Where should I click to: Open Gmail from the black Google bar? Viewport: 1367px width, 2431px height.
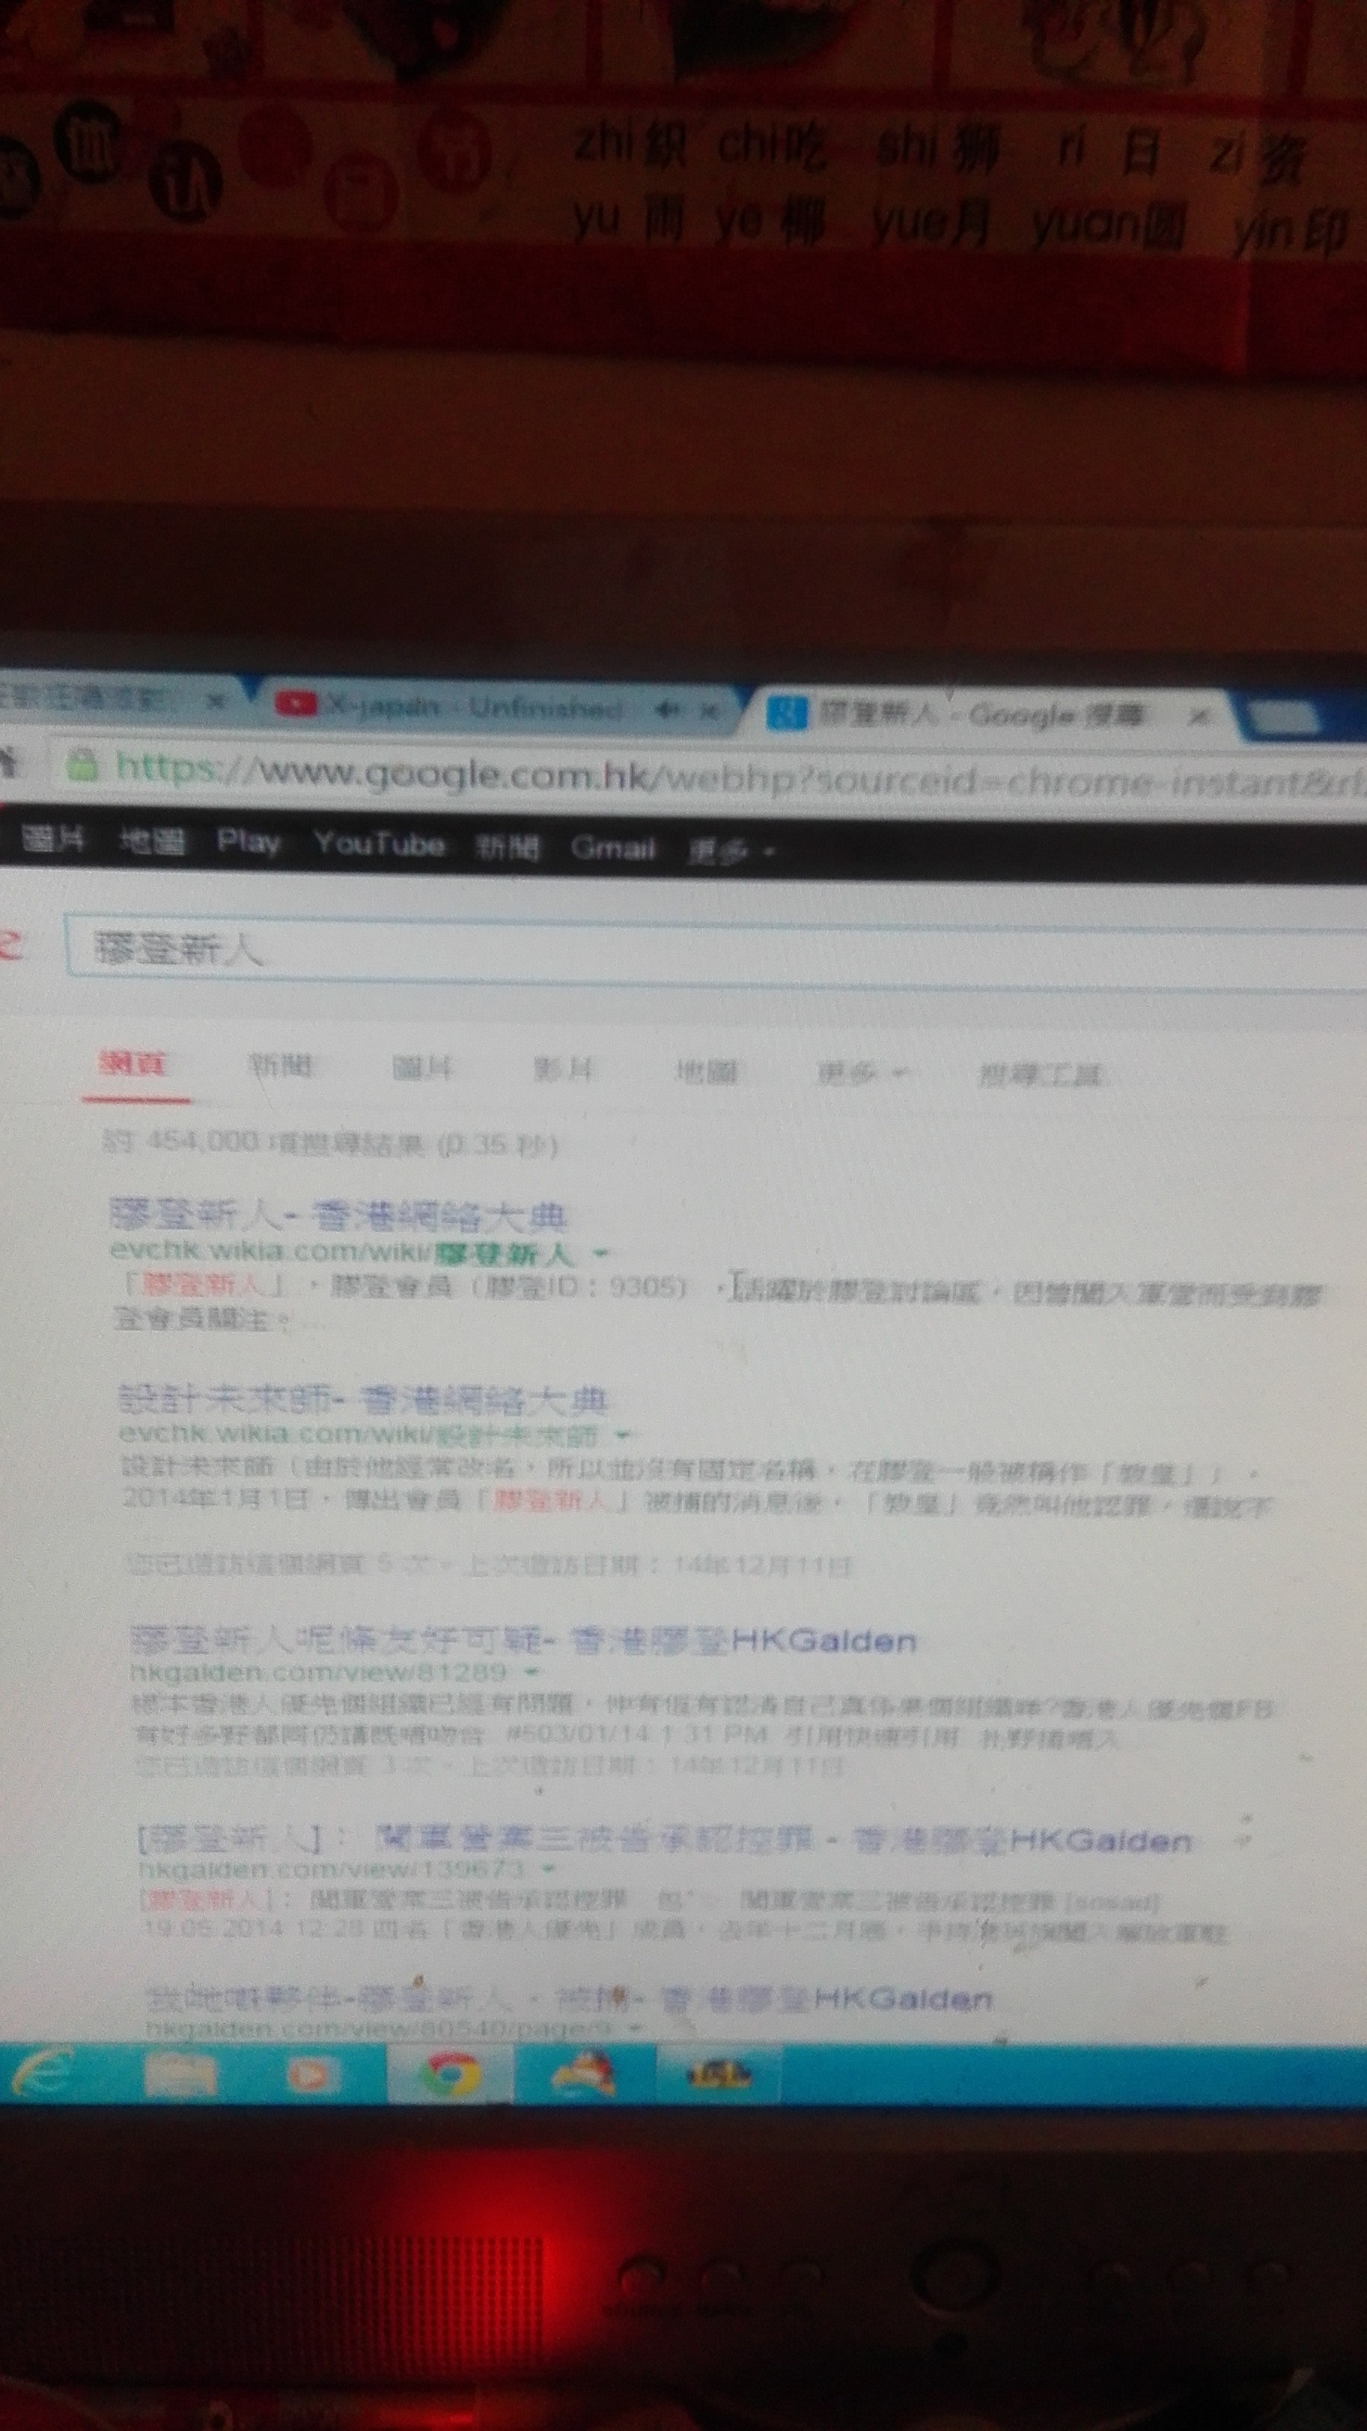coord(614,848)
